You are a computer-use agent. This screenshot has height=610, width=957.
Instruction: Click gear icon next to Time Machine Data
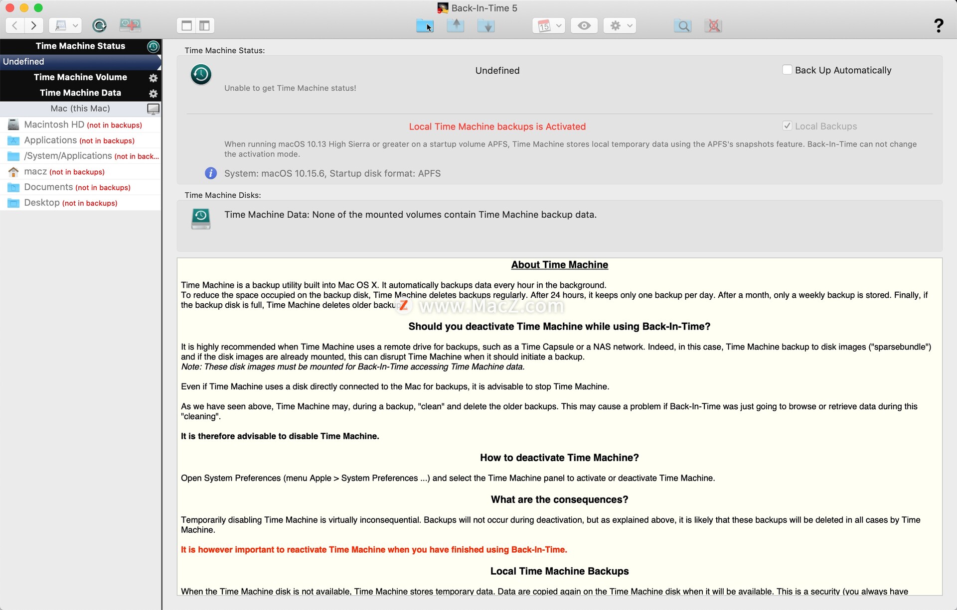153,93
